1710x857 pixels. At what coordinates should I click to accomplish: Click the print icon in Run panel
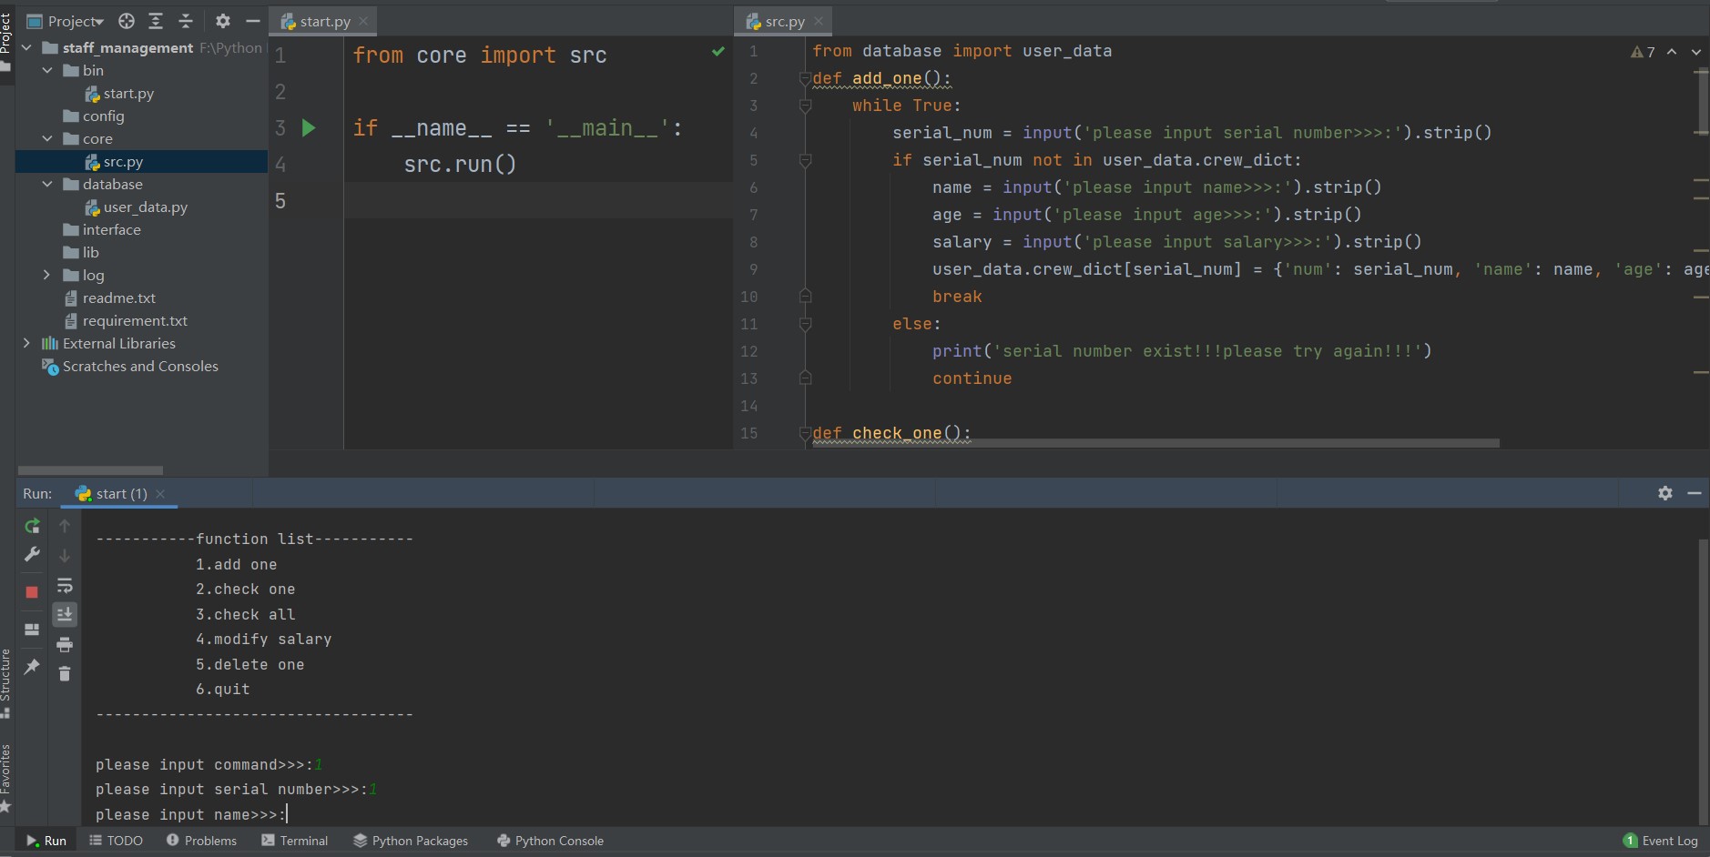pyautogui.click(x=65, y=645)
